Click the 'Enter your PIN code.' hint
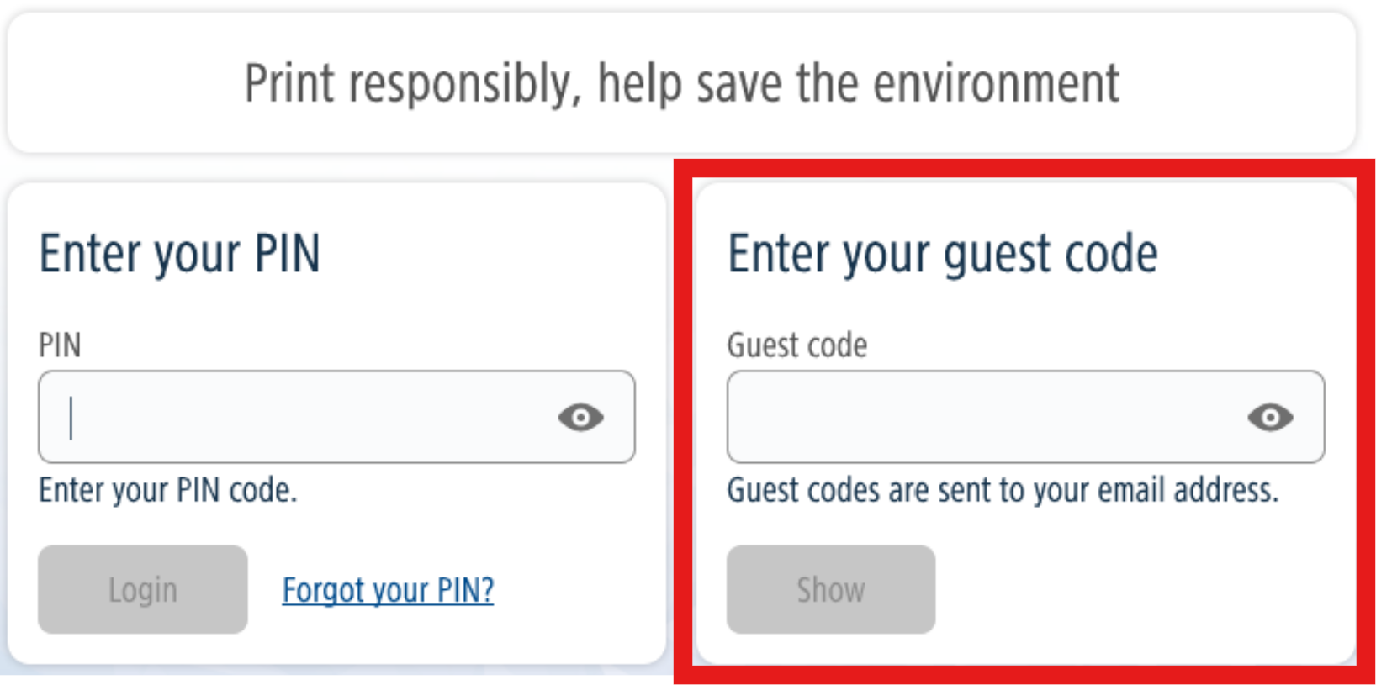Image resolution: width=1376 pixels, height=685 pixels. tap(167, 490)
